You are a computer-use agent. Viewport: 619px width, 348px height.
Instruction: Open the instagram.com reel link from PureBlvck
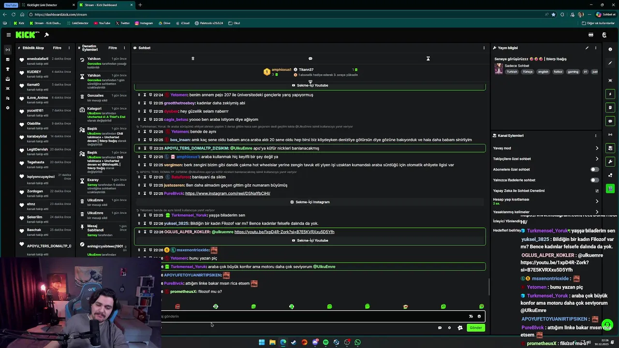click(x=228, y=193)
